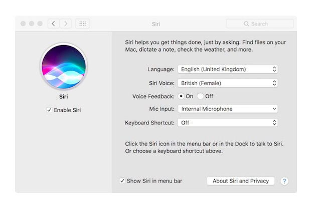Open the Siri Voice dropdown
The height and width of the screenshot is (207, 311).
[227, 83]
